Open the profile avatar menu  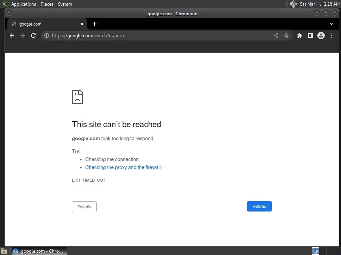pyautogui.click(x=321, y=36)
